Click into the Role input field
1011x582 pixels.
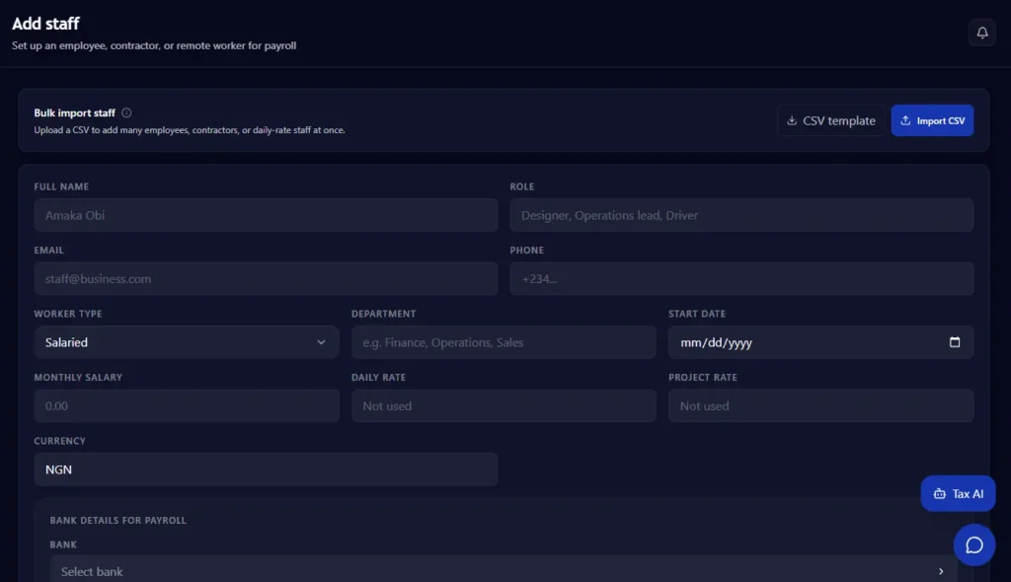(x=741, y=215)
